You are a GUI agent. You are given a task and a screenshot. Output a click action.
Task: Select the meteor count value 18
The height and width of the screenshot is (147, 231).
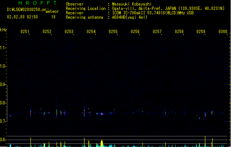click(53, 17)
